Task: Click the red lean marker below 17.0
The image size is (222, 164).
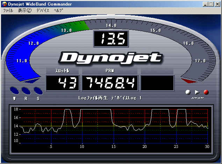Action: pos(189,81)
